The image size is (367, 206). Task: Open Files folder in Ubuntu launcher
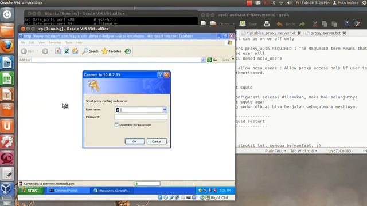tap(7, 30)
